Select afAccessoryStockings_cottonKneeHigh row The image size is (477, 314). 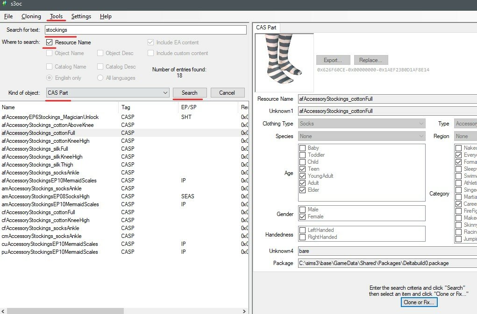[124, 141]
